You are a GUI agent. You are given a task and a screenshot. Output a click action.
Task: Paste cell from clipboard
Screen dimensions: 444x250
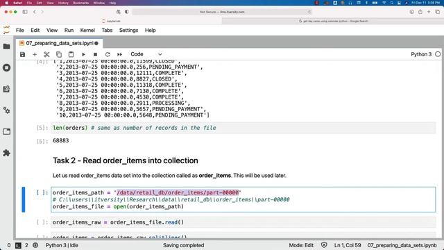click(71, 54)
